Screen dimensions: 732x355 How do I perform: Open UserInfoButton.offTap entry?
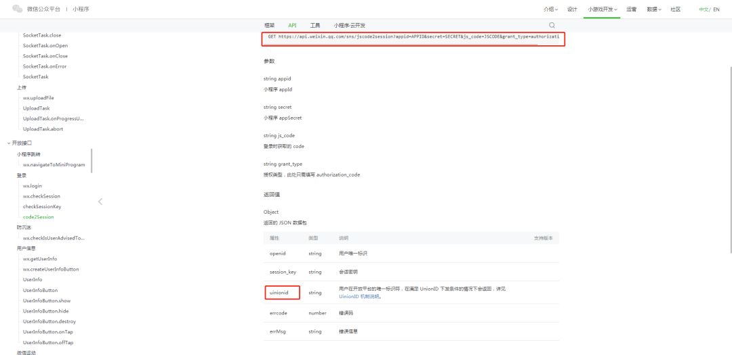pos(48,342)
